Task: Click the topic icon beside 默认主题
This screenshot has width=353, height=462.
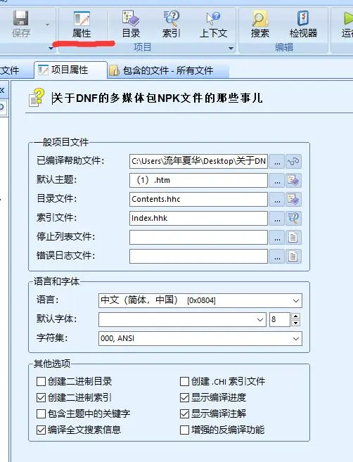Action: coord(293,180)
